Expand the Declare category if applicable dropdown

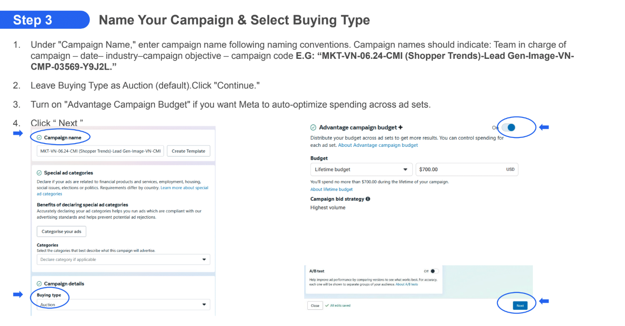tap(123, 260)
